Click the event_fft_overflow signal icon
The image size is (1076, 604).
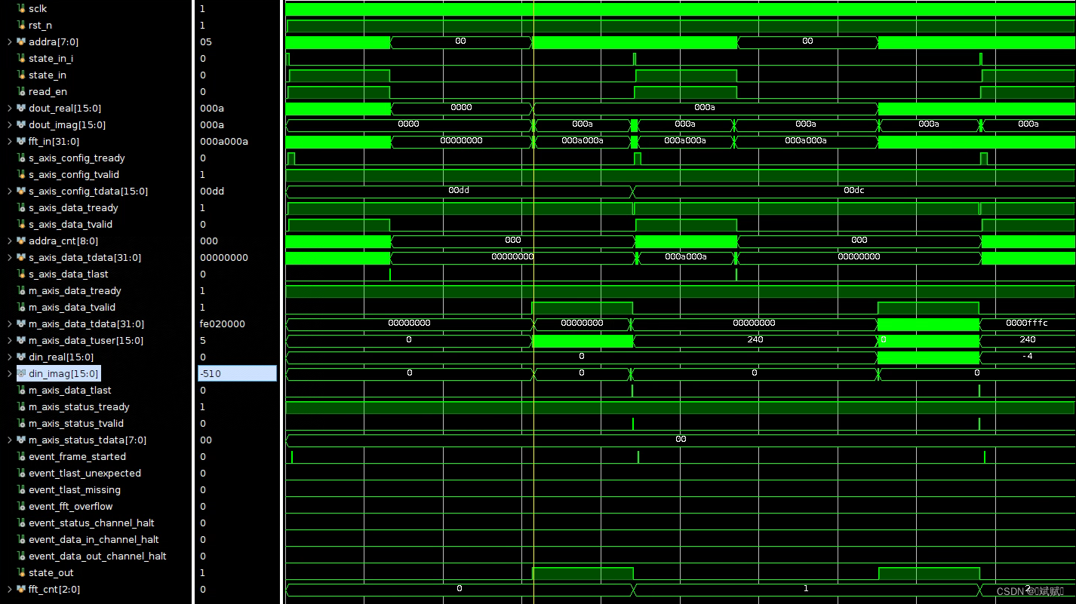(21, 507)
